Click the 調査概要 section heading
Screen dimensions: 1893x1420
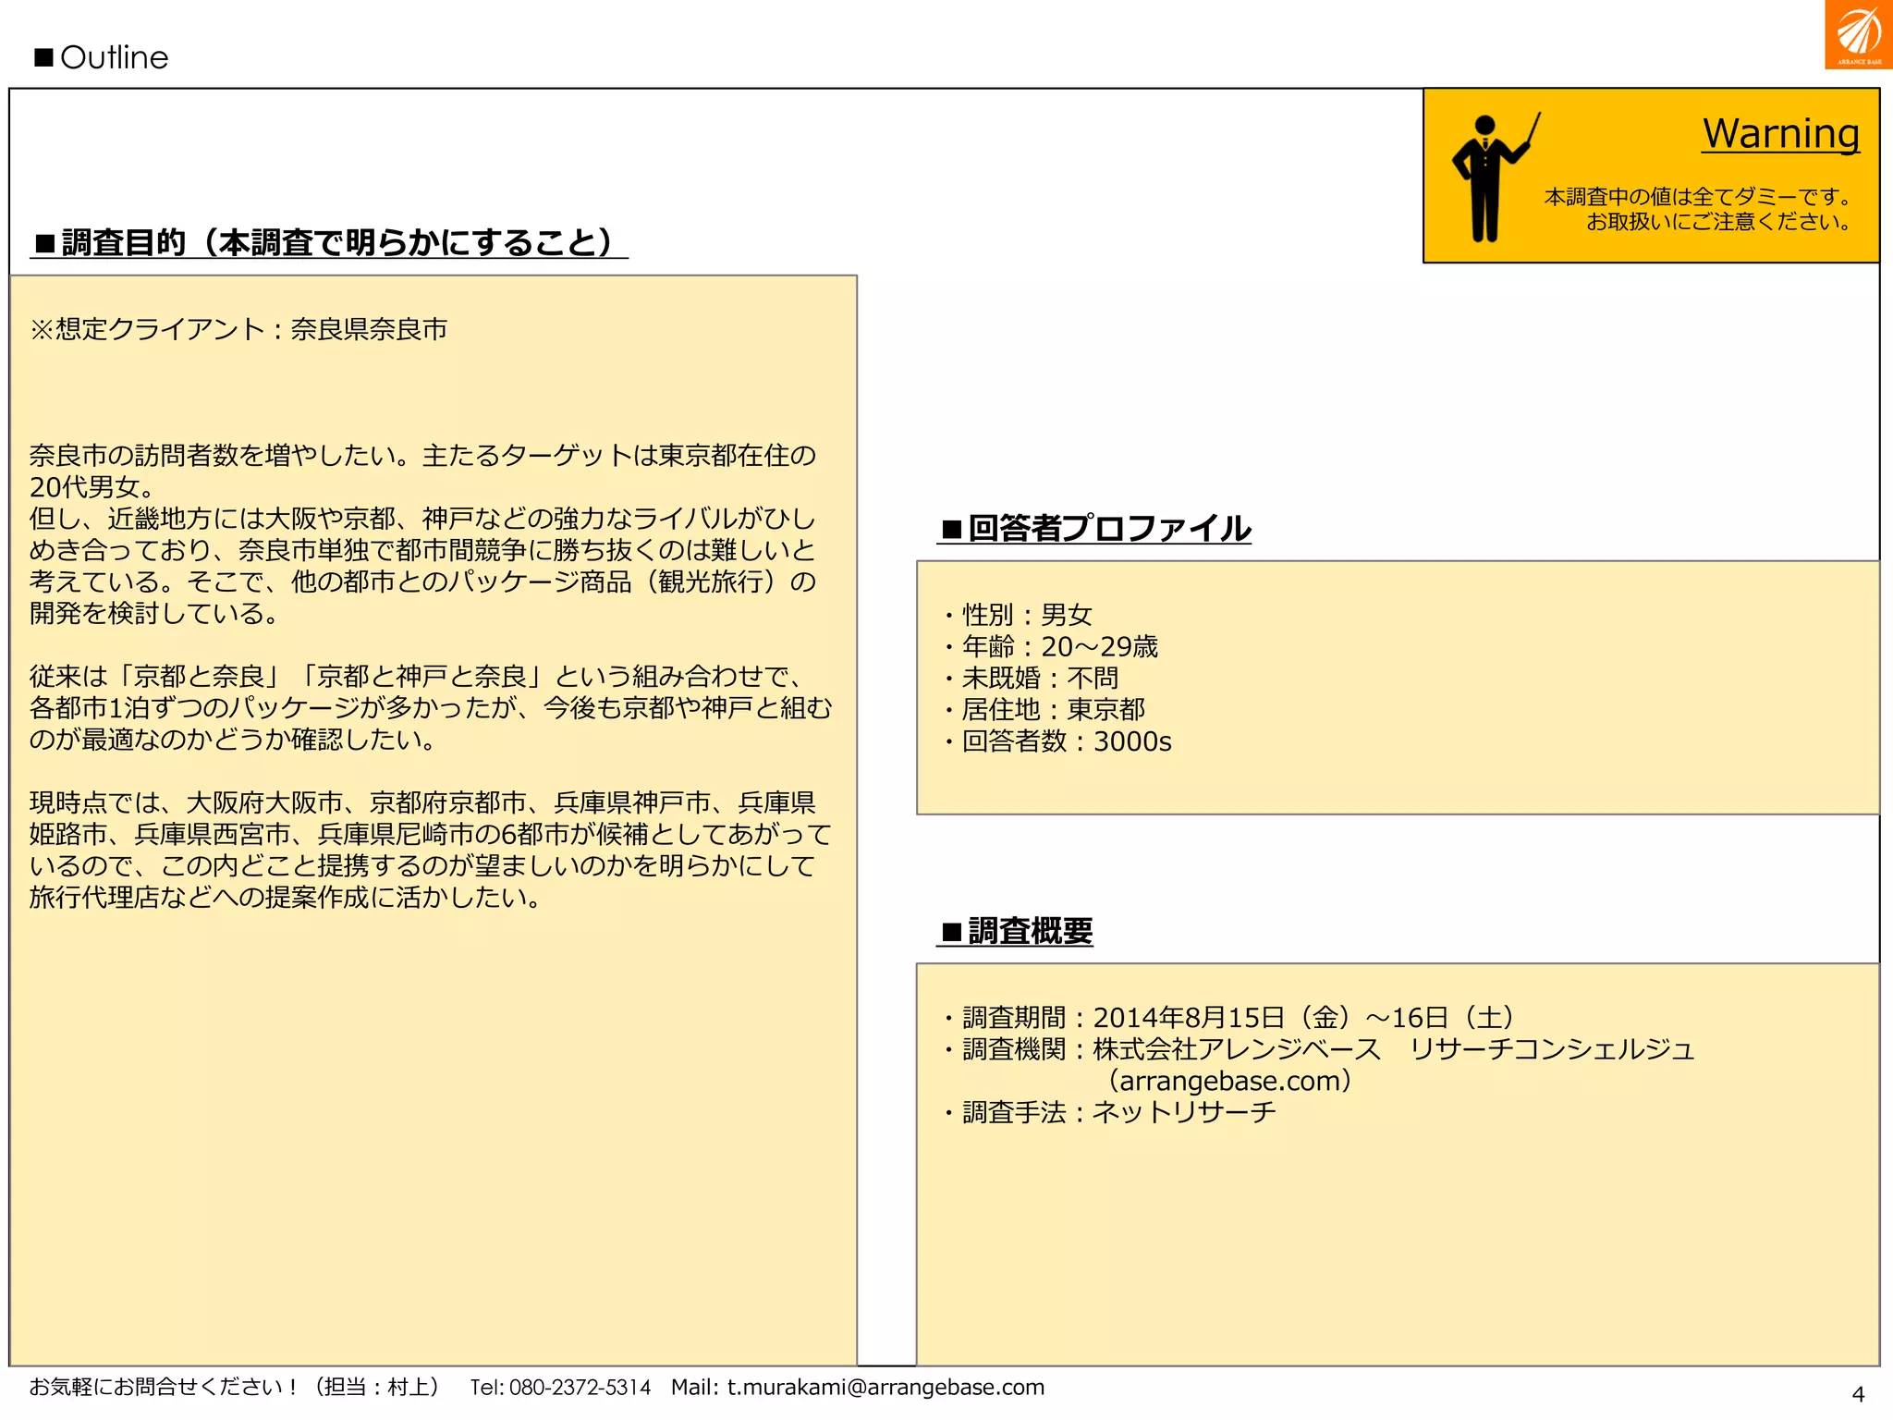point(1015,930)
